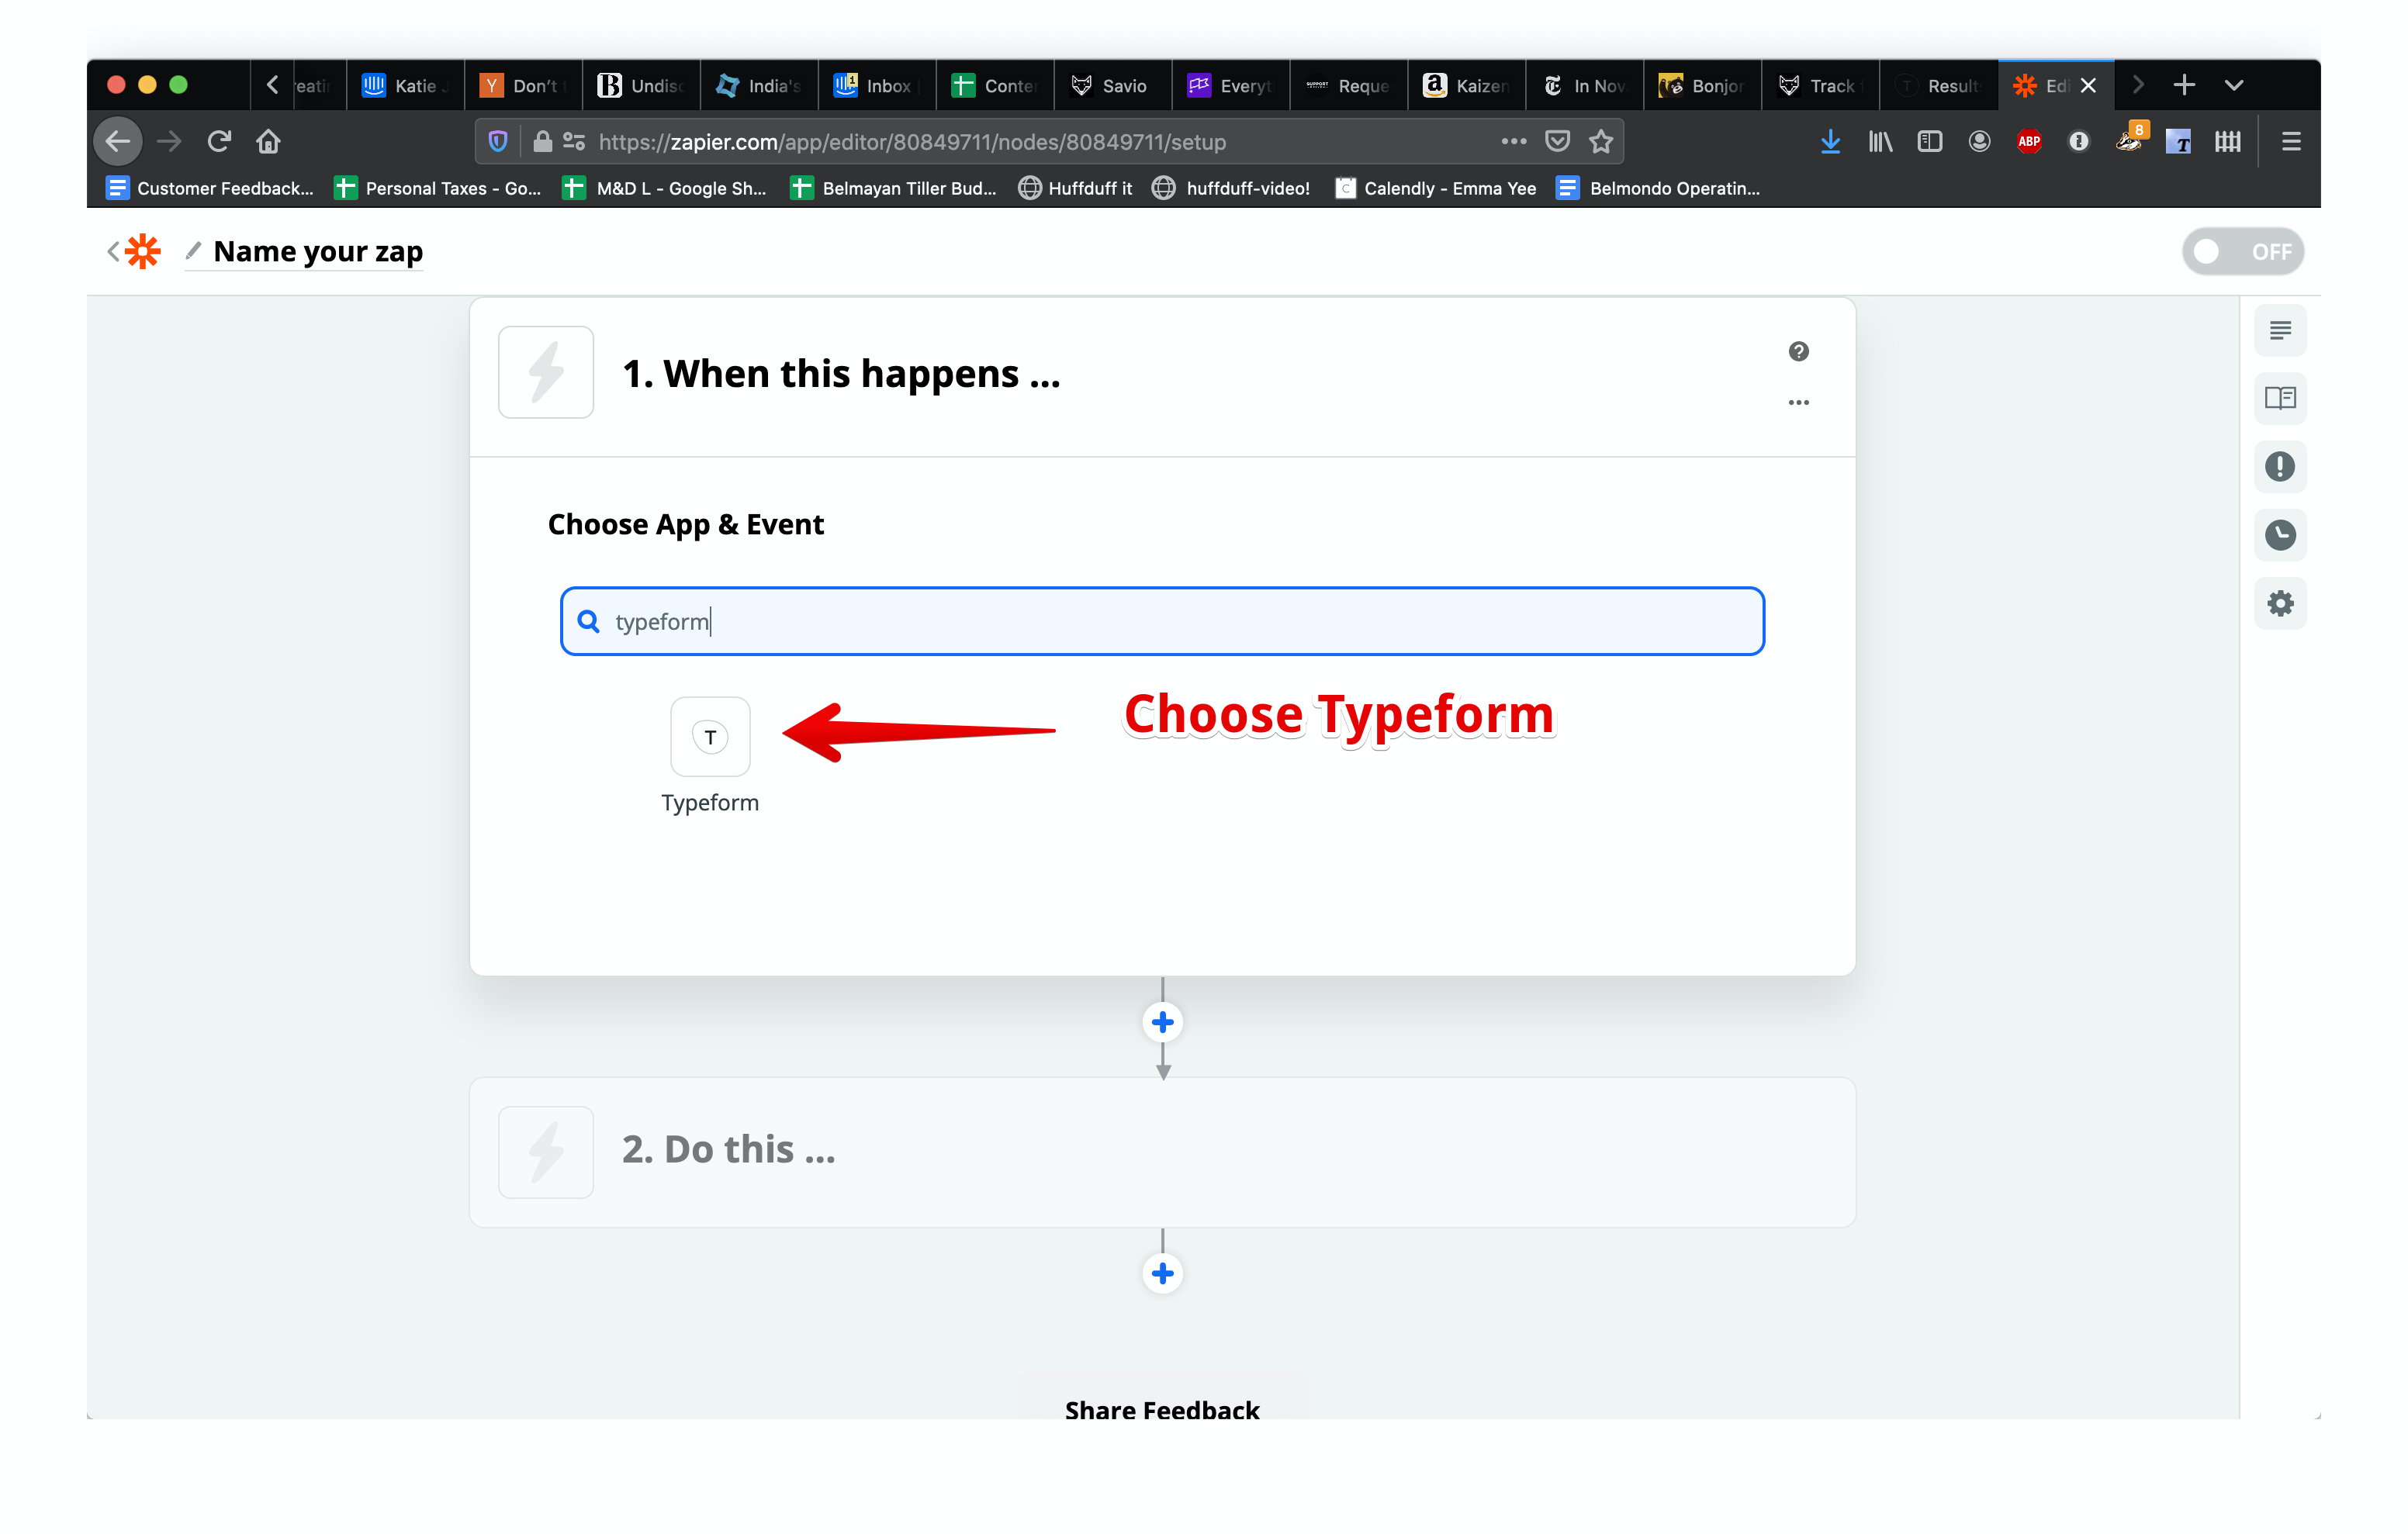Open the downloads arrow icon
This screenshot has height=1534, width=2408.
(1830, 141)
